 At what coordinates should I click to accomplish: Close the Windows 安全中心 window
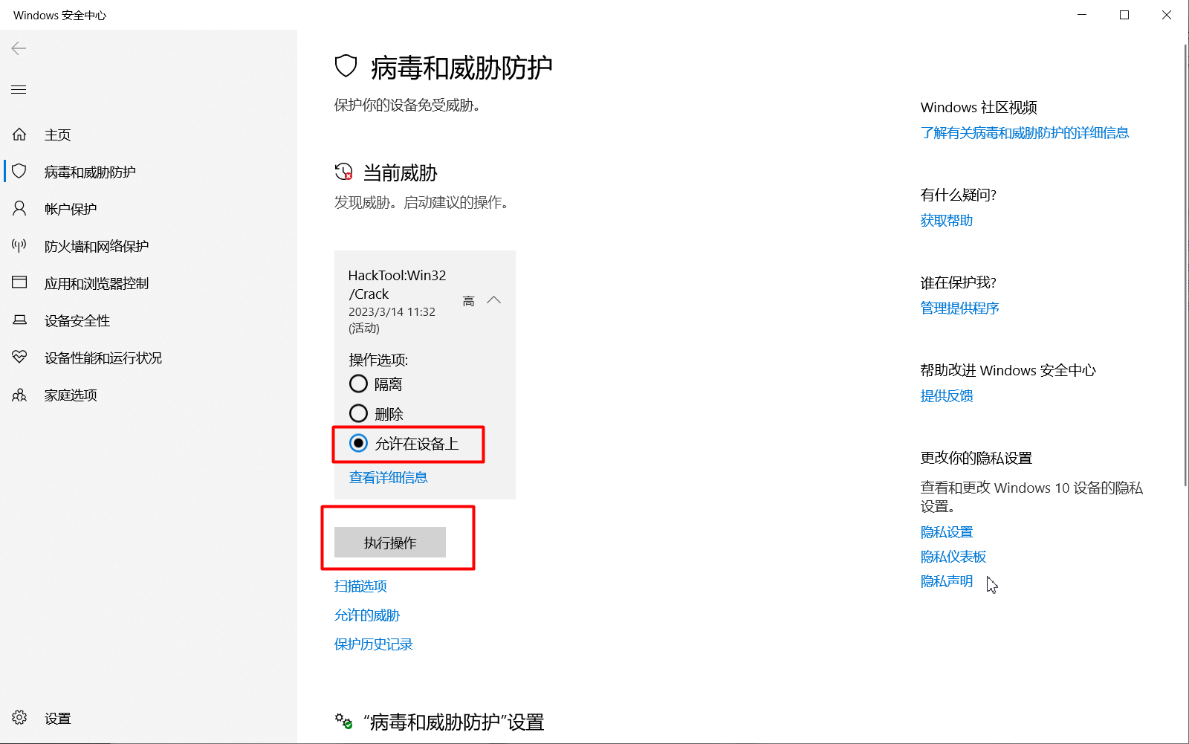click(x=1167, y=15)
